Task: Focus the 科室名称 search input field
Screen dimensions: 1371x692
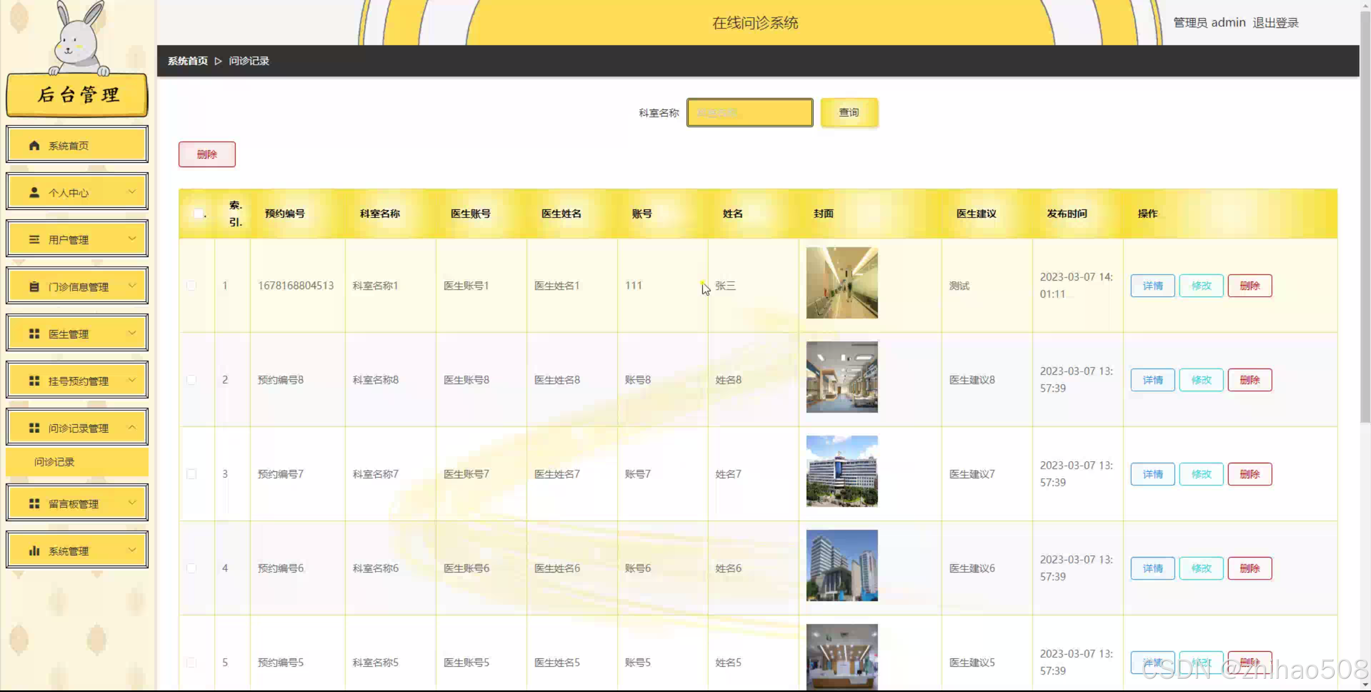Action: pos(750,112)
